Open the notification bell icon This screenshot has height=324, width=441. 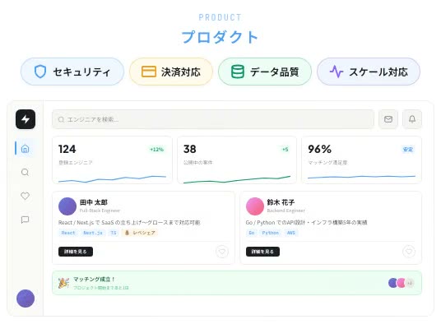[412, 119]
